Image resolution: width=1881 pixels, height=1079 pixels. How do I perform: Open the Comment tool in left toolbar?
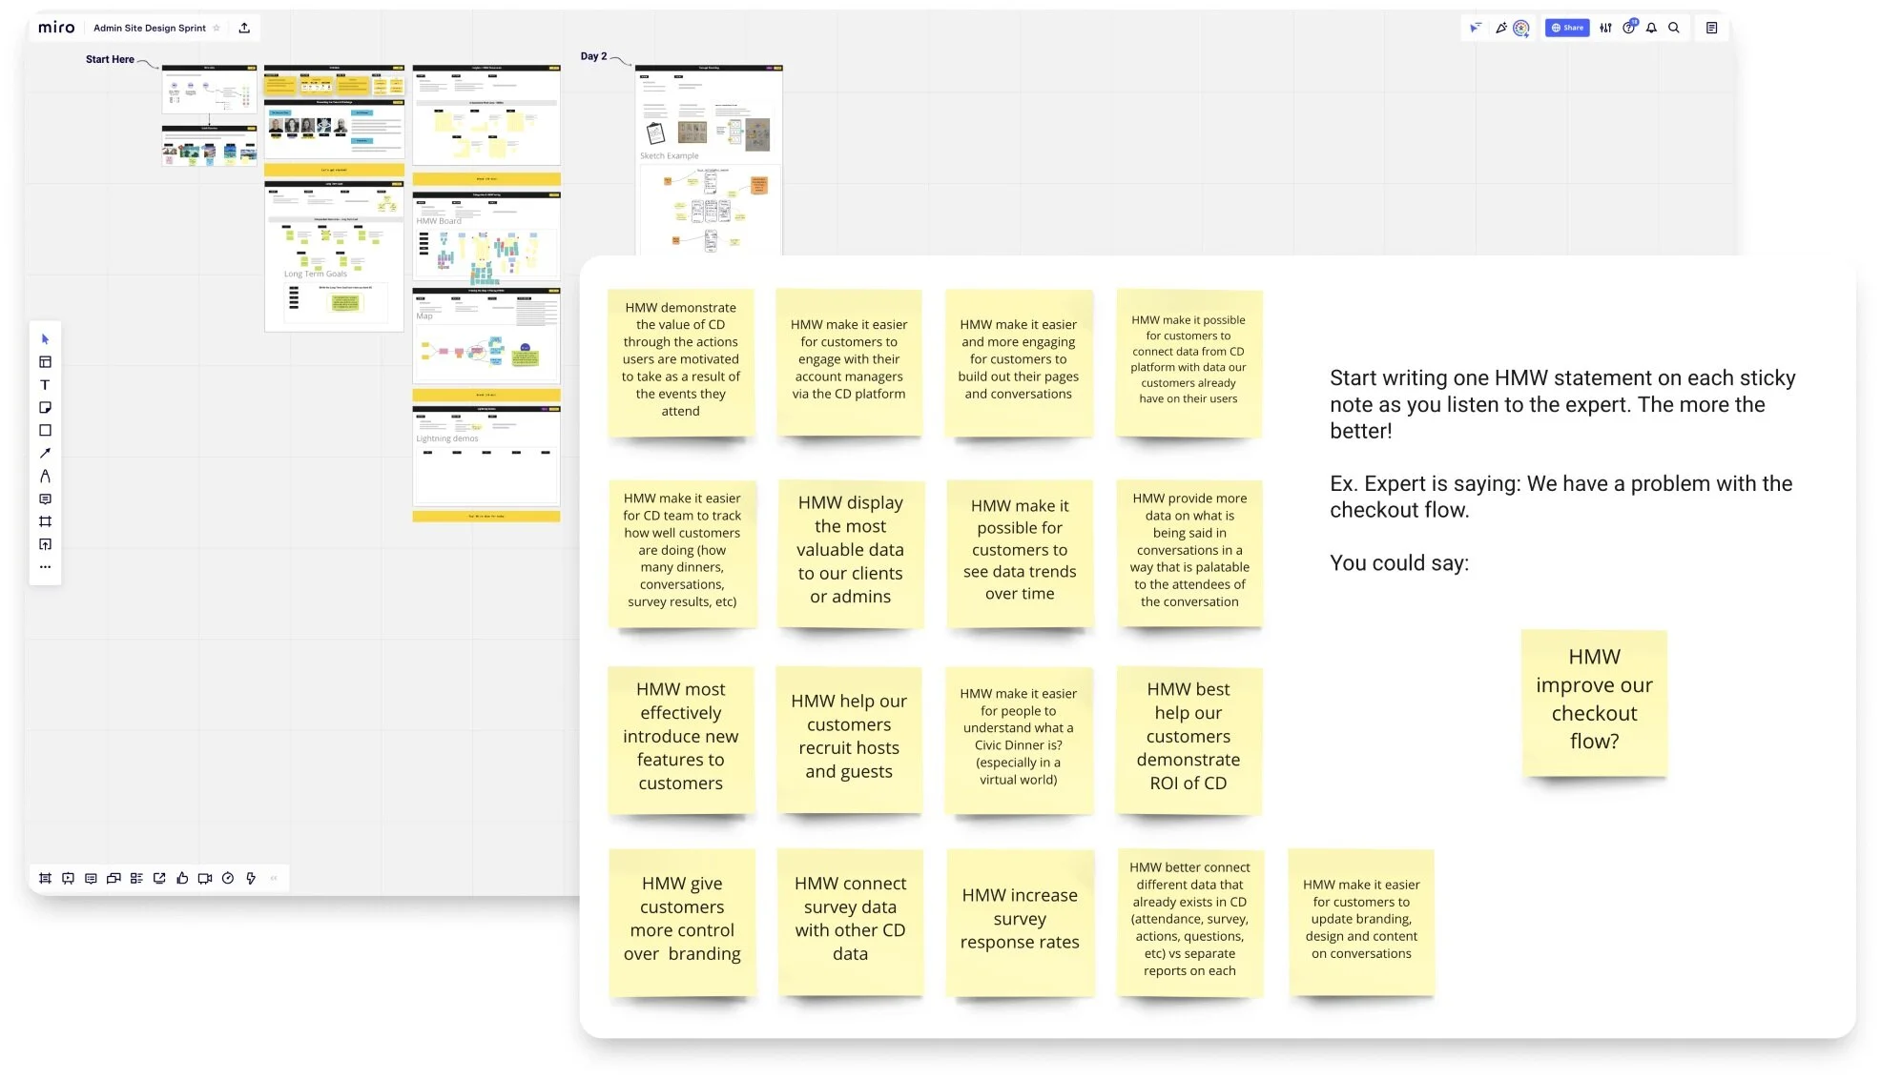[45, 499]
